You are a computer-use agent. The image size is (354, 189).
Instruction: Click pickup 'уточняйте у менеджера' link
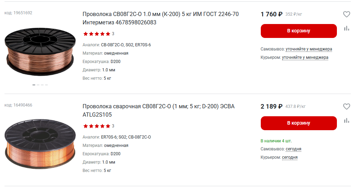click(x=309, y=49)
